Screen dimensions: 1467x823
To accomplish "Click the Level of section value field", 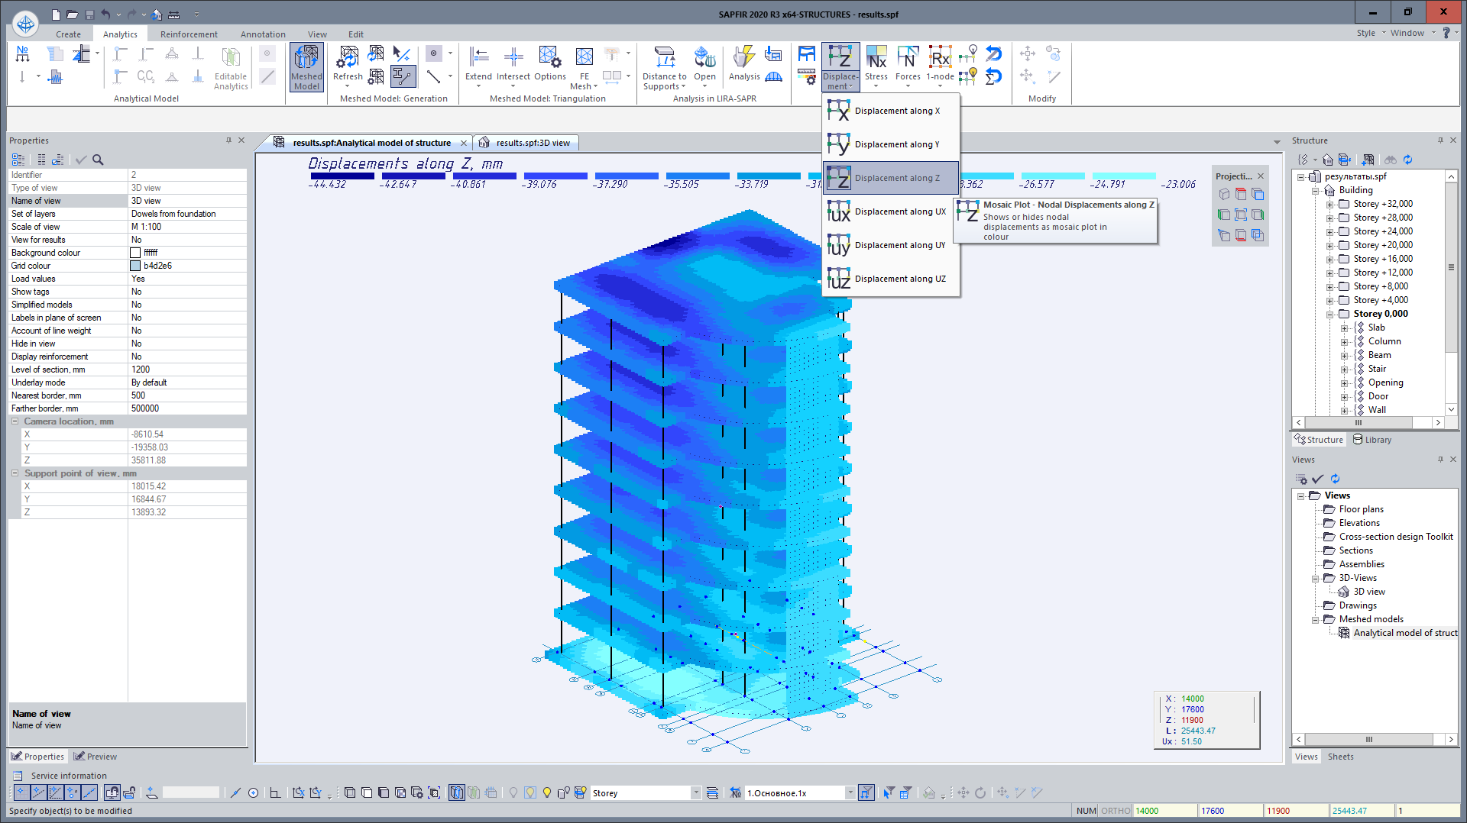I will tap(187, 370).
